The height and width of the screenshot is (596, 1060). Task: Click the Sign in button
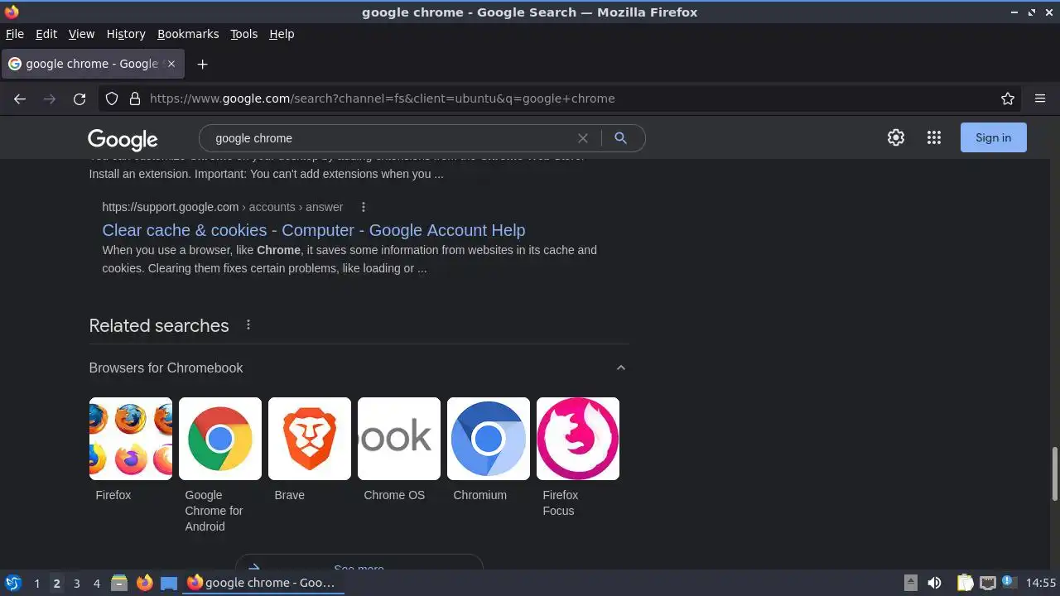(993, 137)
